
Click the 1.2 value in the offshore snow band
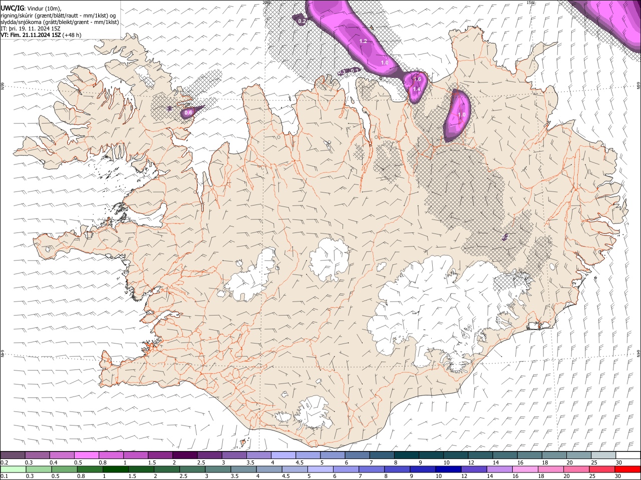(x=364, y=41)
